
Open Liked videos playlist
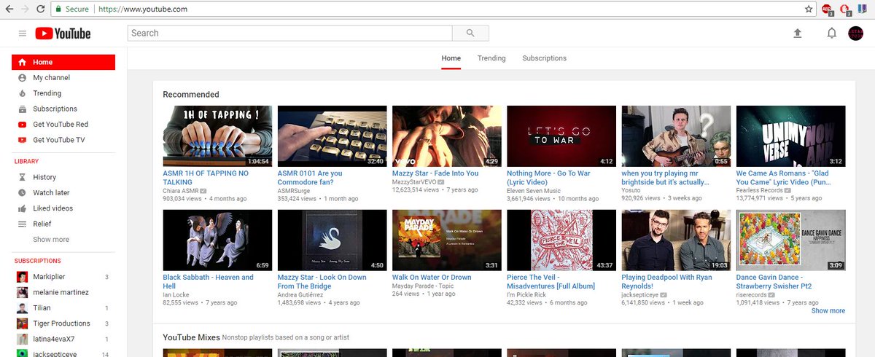[63, 208]
